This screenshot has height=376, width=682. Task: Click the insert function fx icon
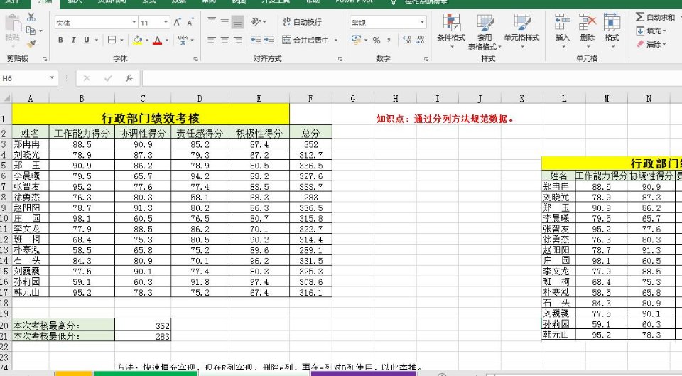click(x=129, y=78)
